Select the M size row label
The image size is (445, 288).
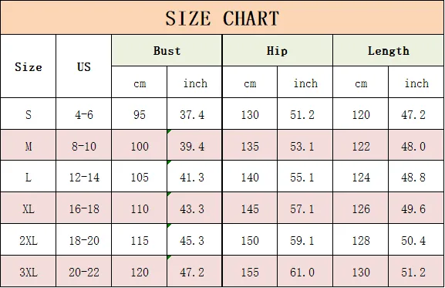[x=29, y=145]
